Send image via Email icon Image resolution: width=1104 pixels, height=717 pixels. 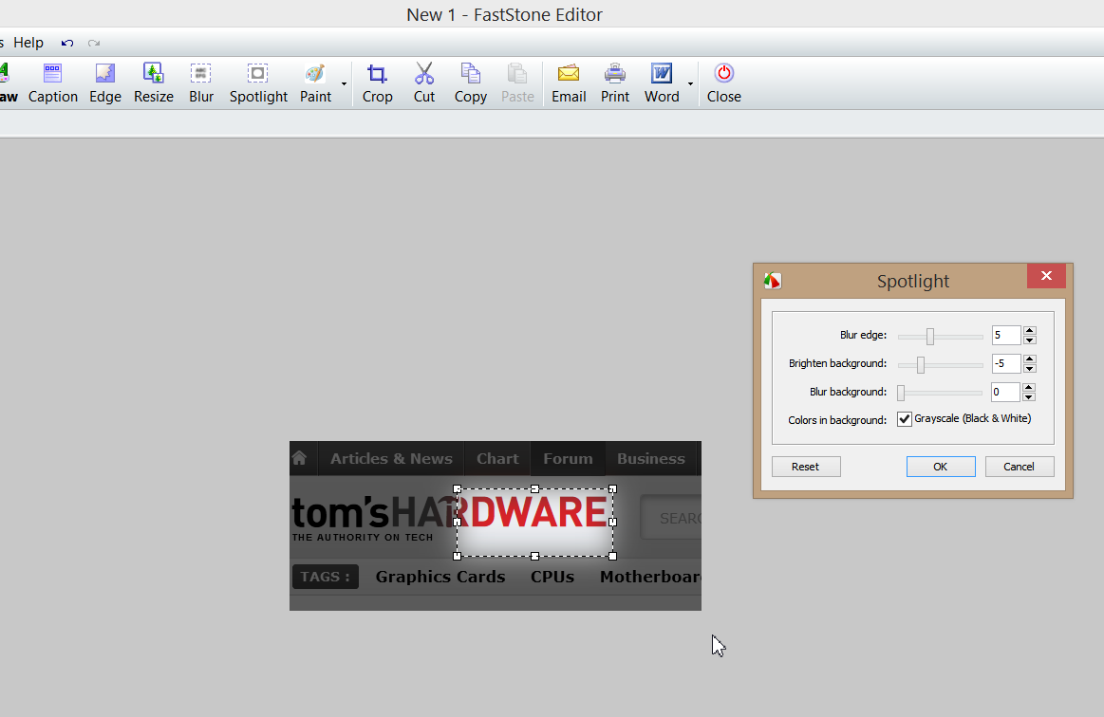tap(569, 74)
